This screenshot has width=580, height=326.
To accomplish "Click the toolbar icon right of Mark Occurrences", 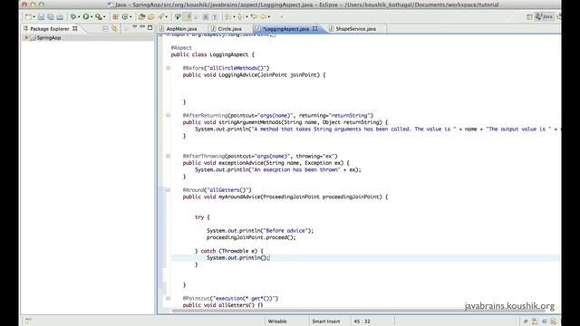I will click(197, 16).
